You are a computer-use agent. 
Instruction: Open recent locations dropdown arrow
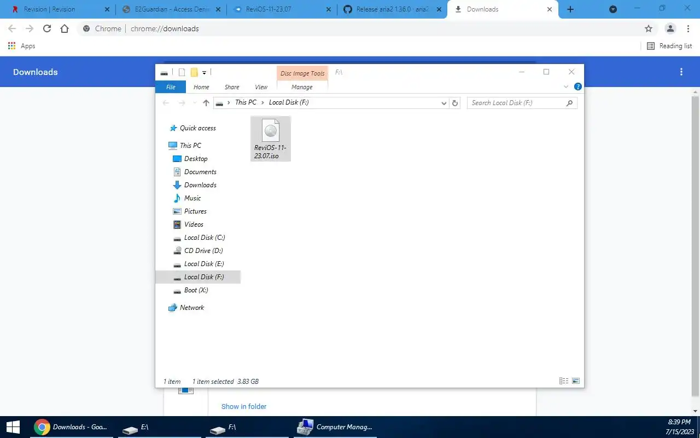pyautogui.click(x=194, y=103)
